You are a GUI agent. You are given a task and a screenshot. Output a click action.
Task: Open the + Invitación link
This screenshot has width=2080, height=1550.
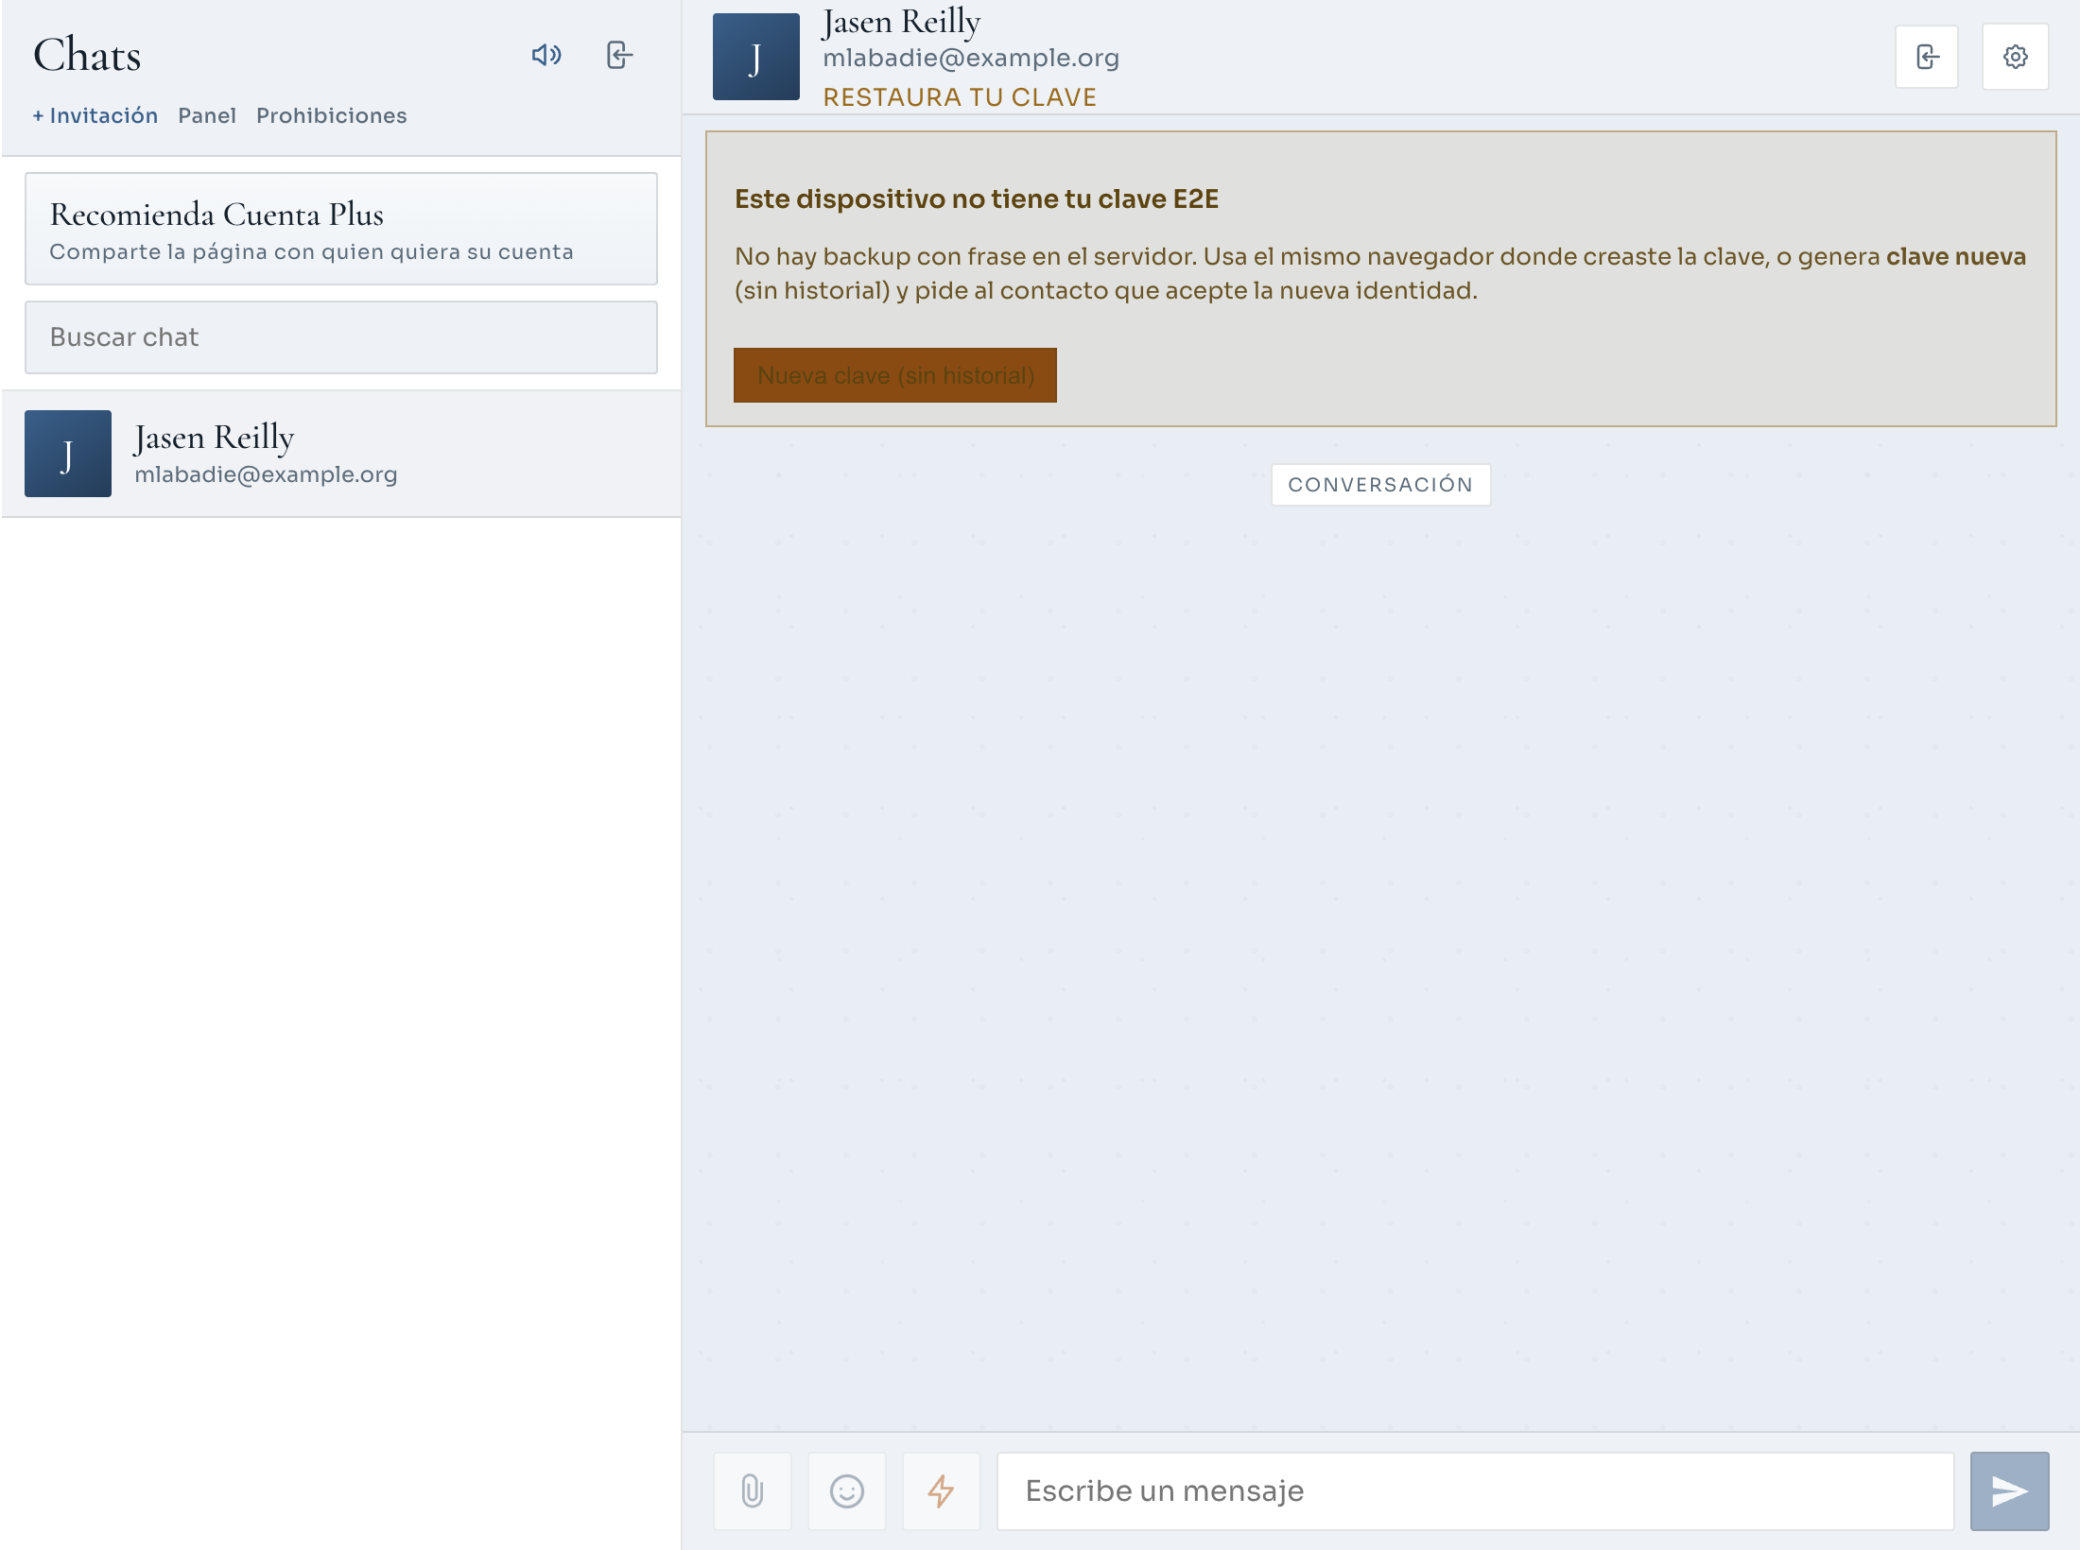pos(95,115)
